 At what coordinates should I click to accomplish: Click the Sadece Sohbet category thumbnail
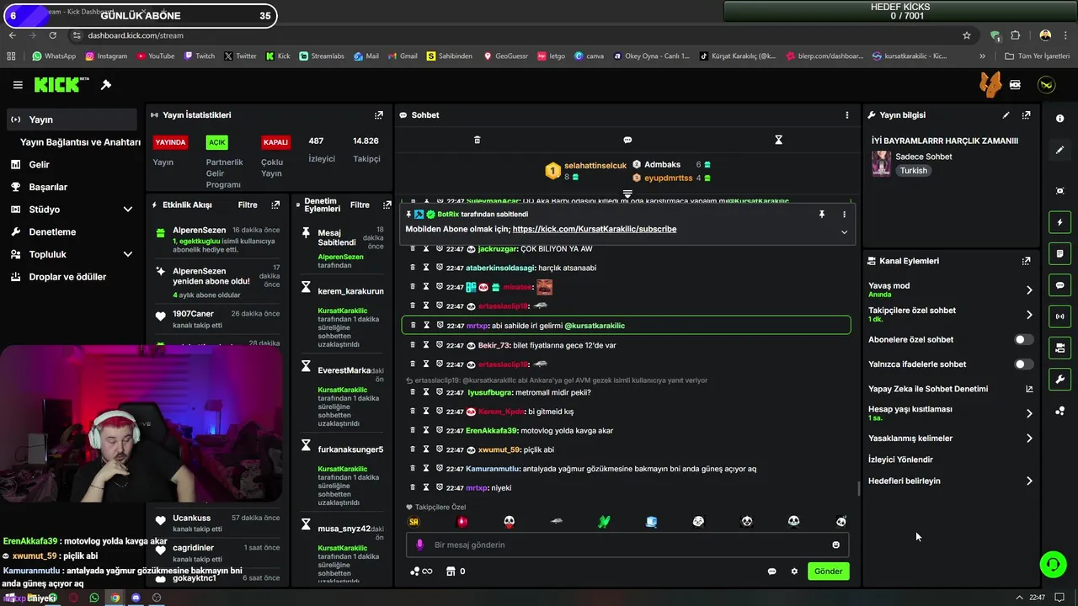pyautogui.click(x=881, y=163)
